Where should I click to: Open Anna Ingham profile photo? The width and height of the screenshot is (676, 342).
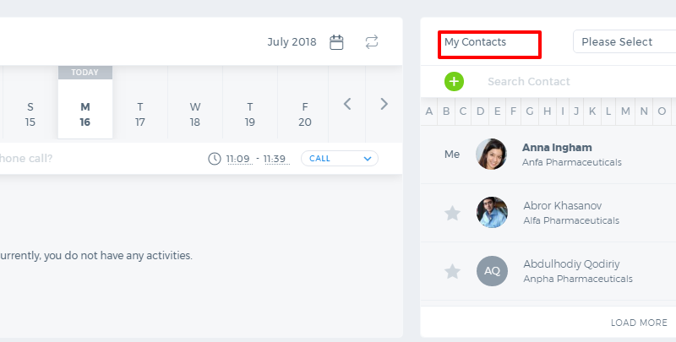pyautogui.click(x=492, y=154)
